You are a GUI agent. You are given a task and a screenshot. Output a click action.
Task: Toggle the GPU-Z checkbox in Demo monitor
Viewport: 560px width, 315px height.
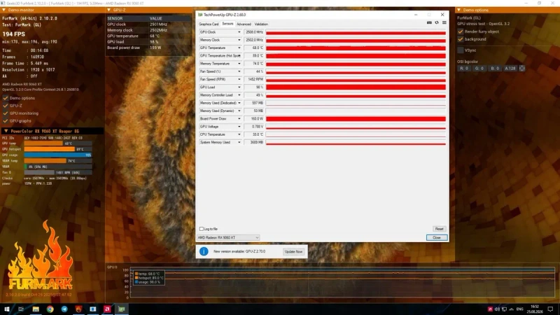click(x=6, y=106)
